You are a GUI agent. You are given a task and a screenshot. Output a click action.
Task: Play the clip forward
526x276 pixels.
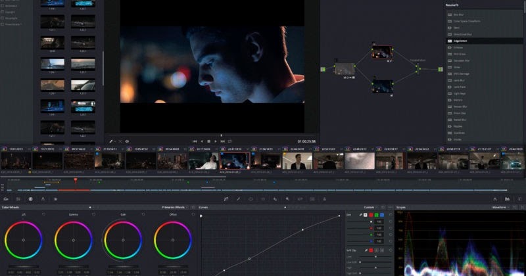coord(216,141)
